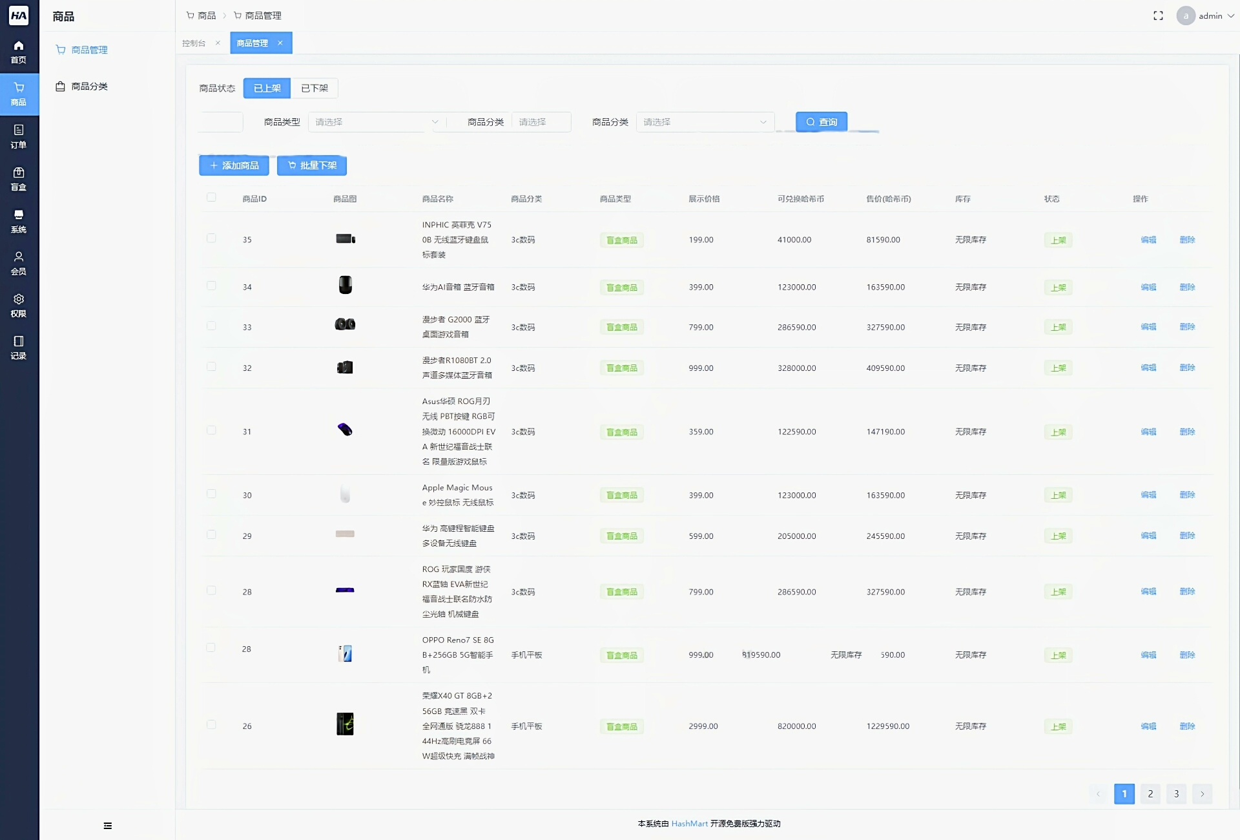Open the 盲盒 blind box section

pyautogui.click(x=19, y=179)
